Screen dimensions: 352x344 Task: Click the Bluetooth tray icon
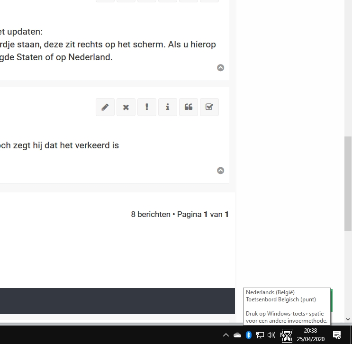[x=249, y=335]
